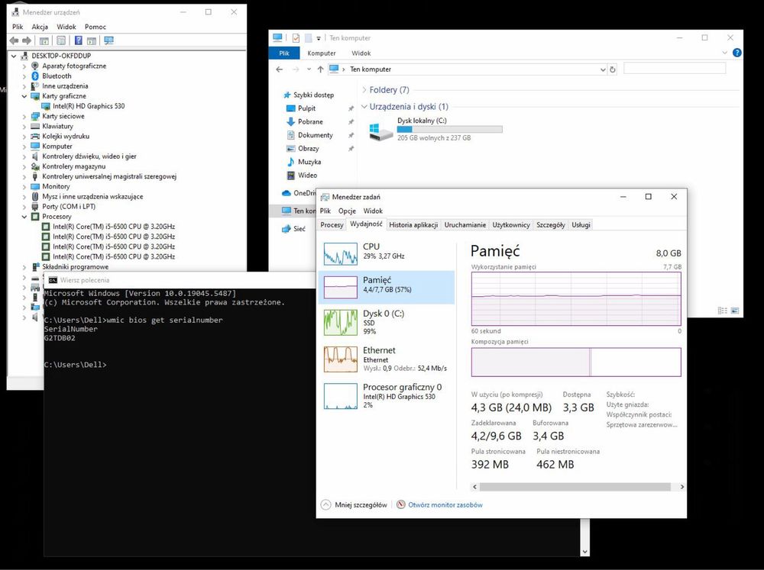Open Muzyka in Explorer sidebar
The height and width of the screenshot is (570, 764).
coord(309,162)
